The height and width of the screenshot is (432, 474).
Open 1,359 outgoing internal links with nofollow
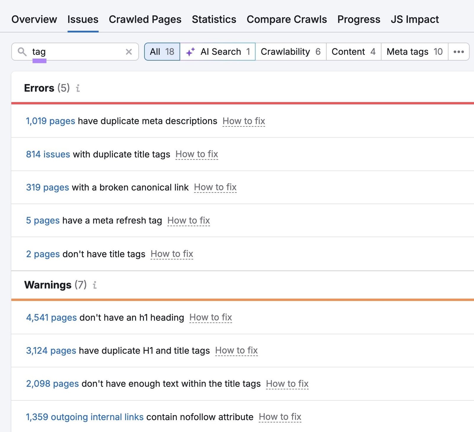[x=85, y=417]
